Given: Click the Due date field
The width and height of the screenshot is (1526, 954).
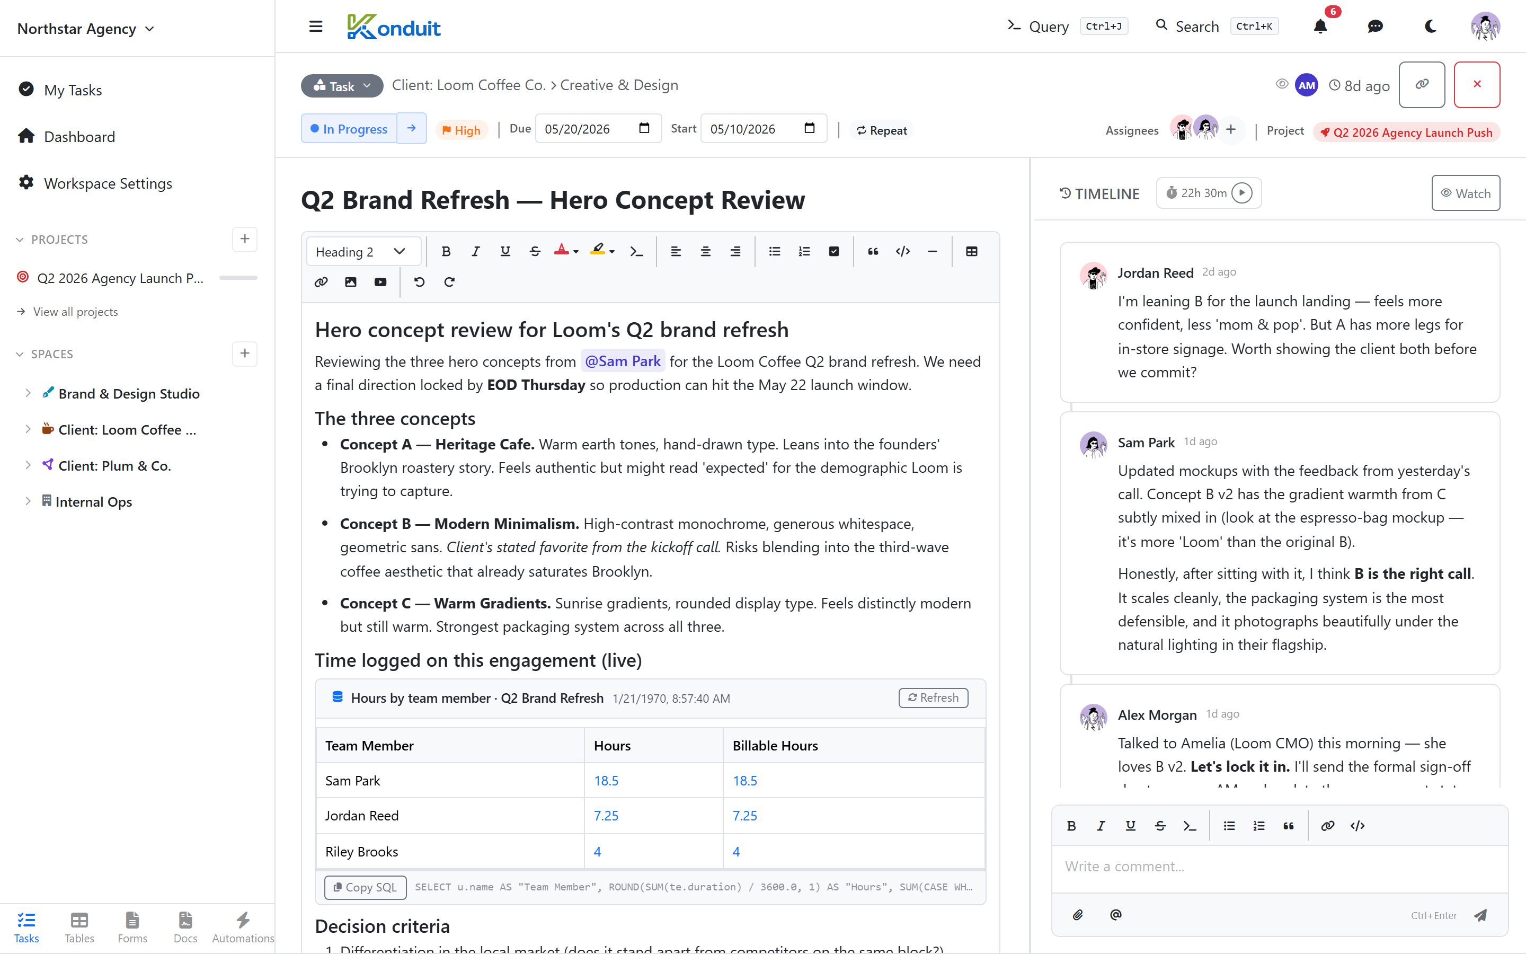Looking at the screenshot, I should click(598, 129).
